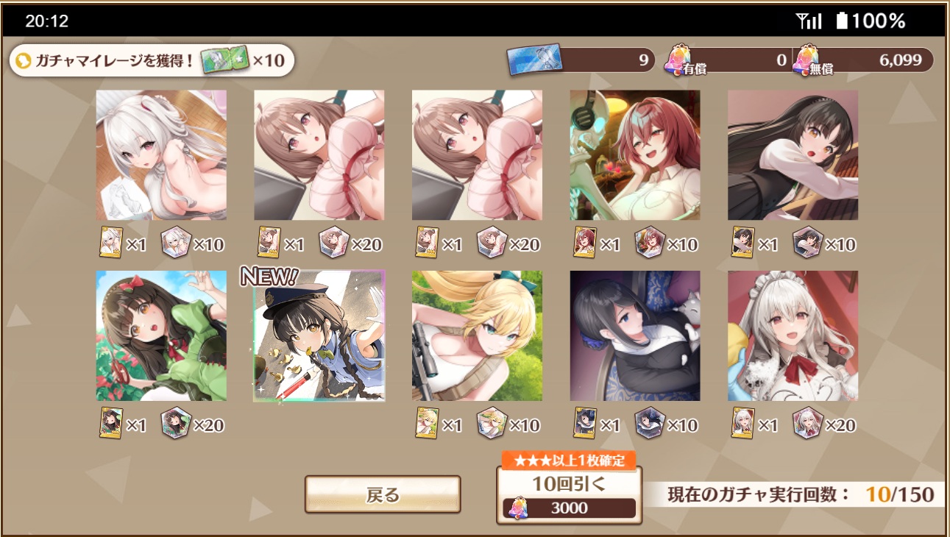The height and width of the screenshot is (537, 950).
Task: Open the NEW police-hat character card
Action: click(319, 335)
